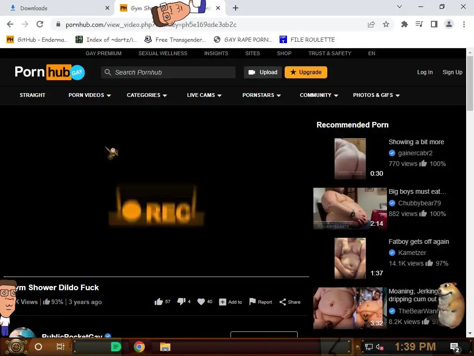Click the video progress bar
The height and width of the screenshot is (356, 474).
(x=156, y=276)
